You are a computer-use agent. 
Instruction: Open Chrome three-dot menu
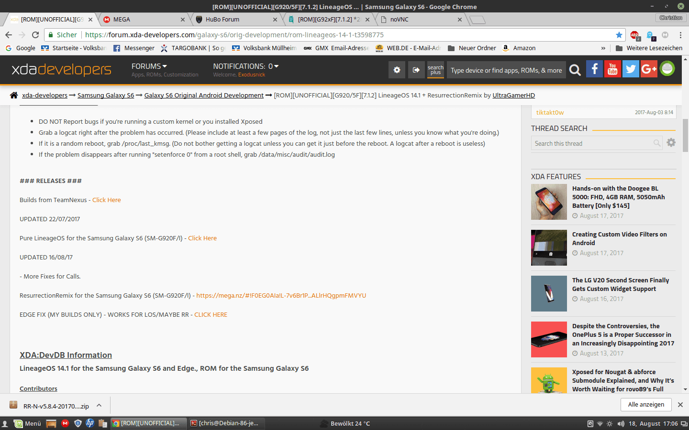pos(680,35)
